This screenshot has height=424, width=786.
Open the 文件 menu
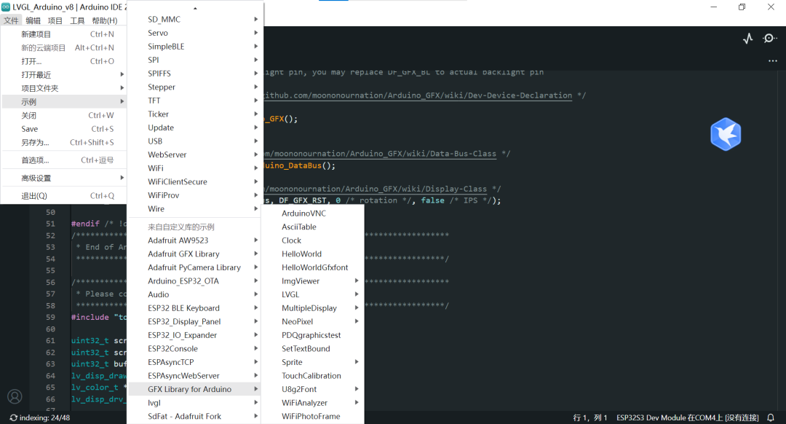click(11, 20)
